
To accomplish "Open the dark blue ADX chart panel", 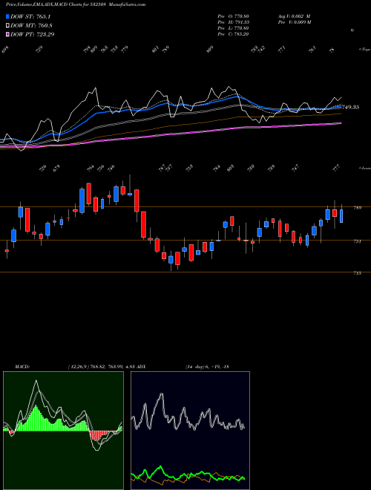I will [x=190, y=431].
